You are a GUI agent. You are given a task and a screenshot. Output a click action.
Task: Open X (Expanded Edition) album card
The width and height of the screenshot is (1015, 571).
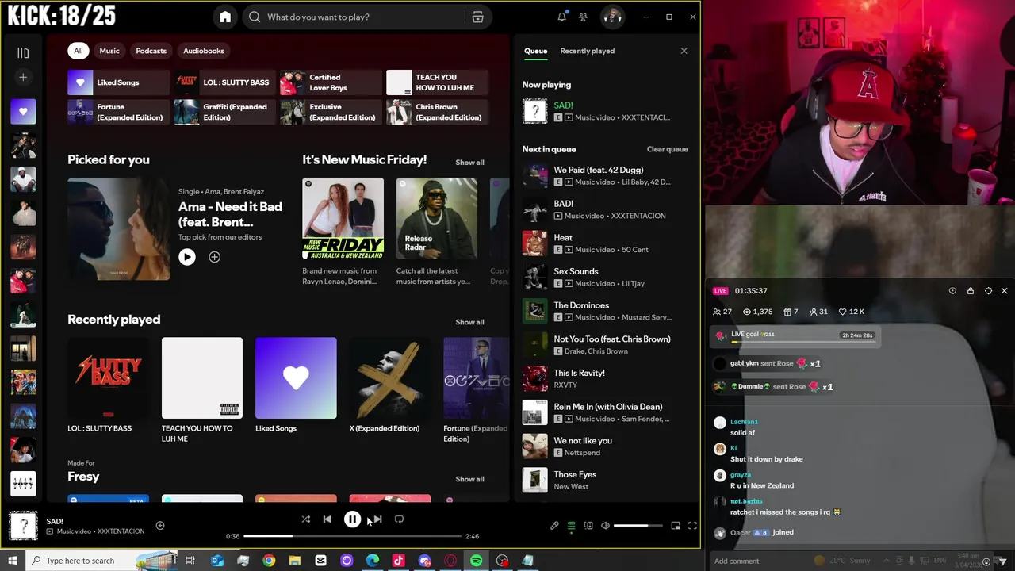[x=389, y=385]
